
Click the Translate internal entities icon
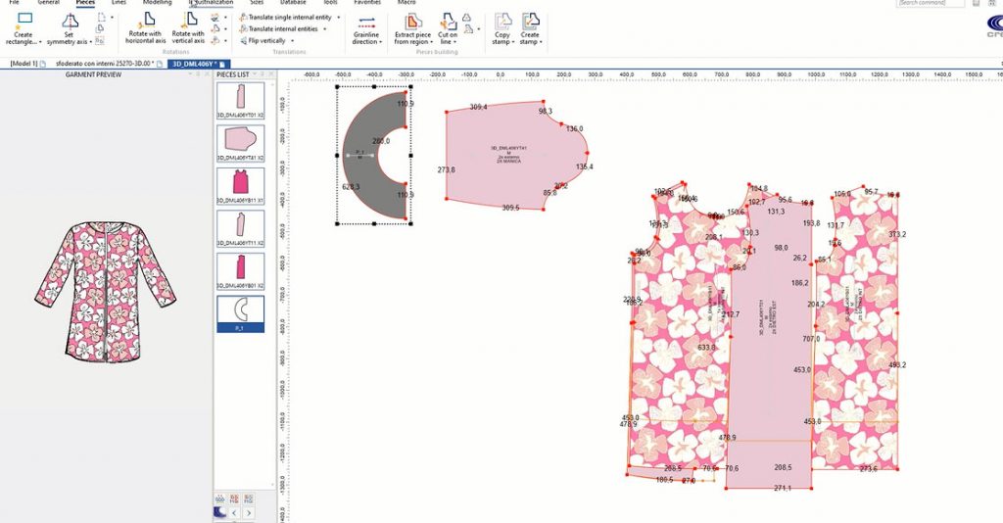point(243,28)
